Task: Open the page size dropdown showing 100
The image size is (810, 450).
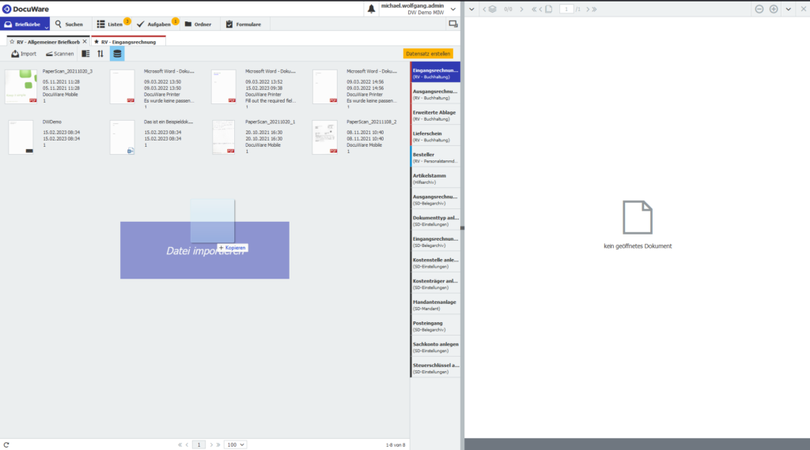Action: (x=236, y=444)
